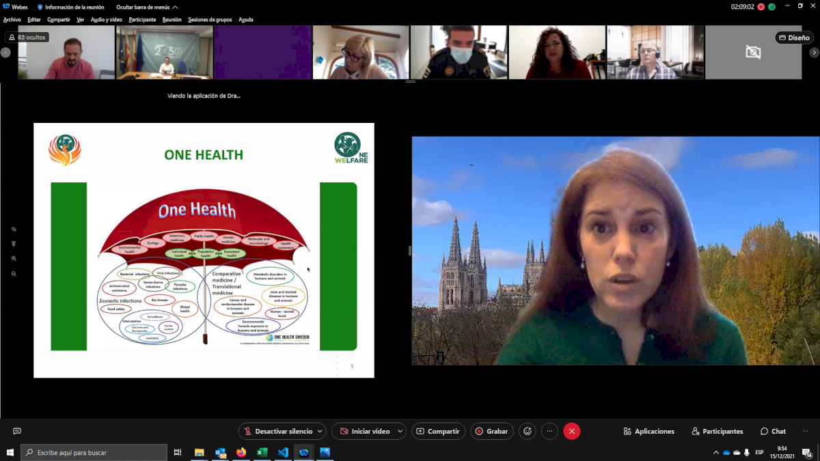
Task: Click the red leave meeting button
Action: [572, 432]
